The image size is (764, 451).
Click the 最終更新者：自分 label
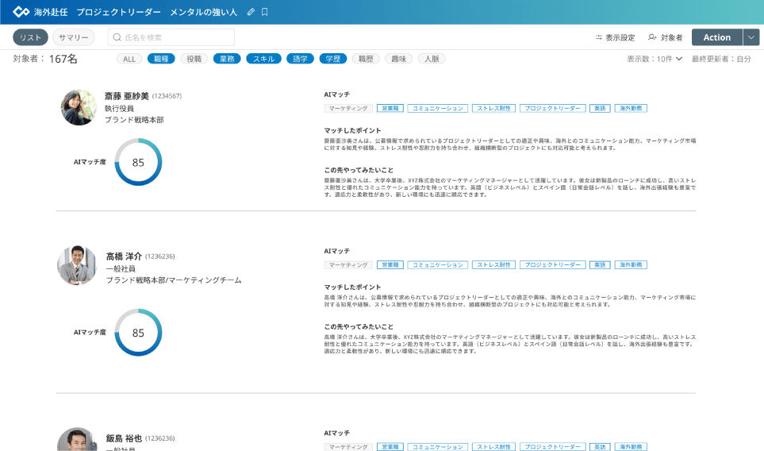point(721,59)
